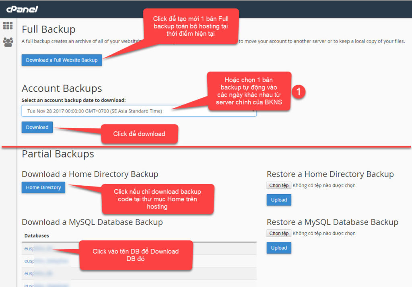Screen dimensions: 412x287
Task: Click the cPanel logo in the header
Action: click(x=22, y=9)
